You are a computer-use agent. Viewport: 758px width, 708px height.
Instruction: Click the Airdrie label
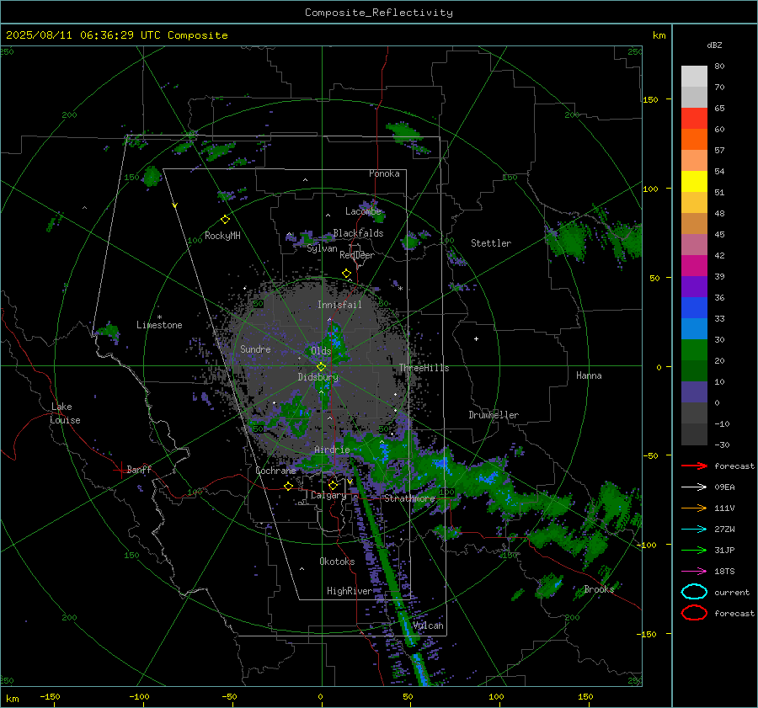point(332,450)
